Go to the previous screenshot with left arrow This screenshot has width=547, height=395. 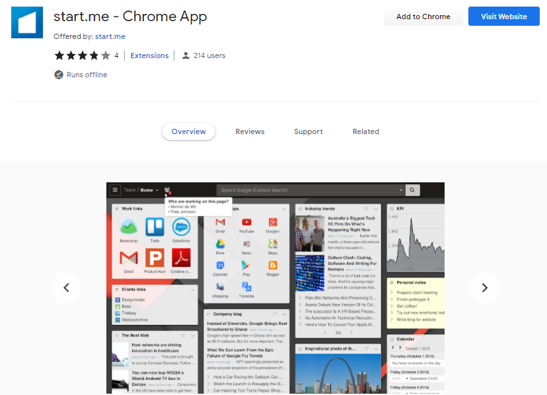coord(66,288)
